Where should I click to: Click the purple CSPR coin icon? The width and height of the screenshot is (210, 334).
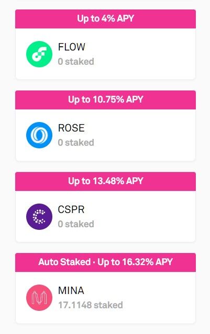[39, 217]
